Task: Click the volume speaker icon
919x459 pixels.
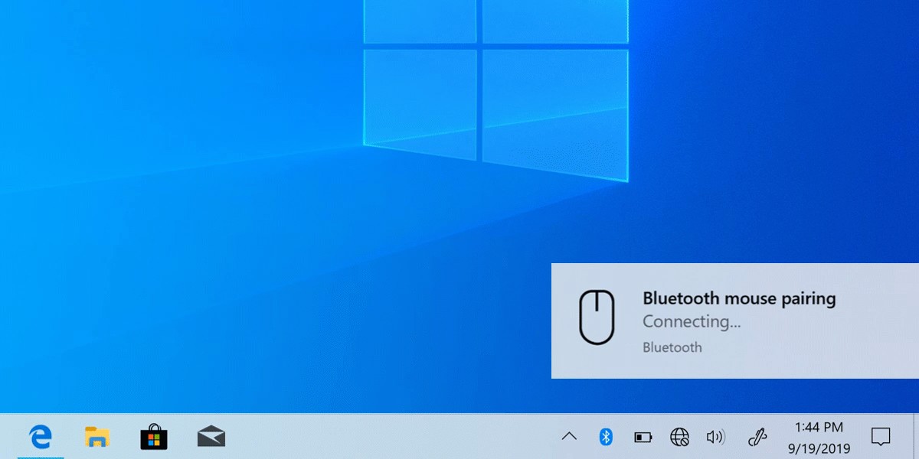Action: pos(715,437)
